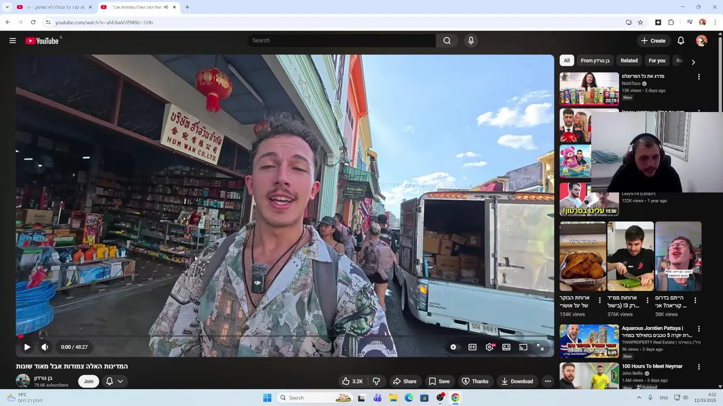
Task: Click the Create button
Action: click(654, 41)
